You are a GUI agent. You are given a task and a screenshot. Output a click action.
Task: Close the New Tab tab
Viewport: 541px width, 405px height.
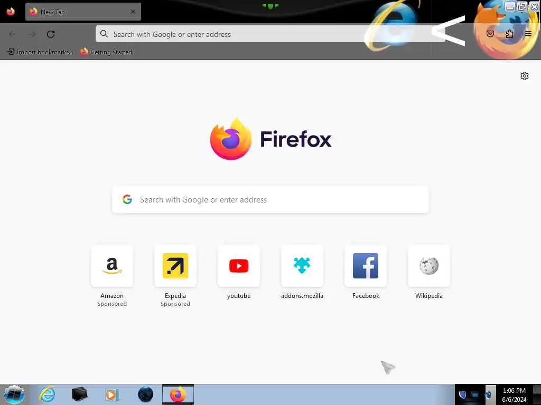point(133,12)
